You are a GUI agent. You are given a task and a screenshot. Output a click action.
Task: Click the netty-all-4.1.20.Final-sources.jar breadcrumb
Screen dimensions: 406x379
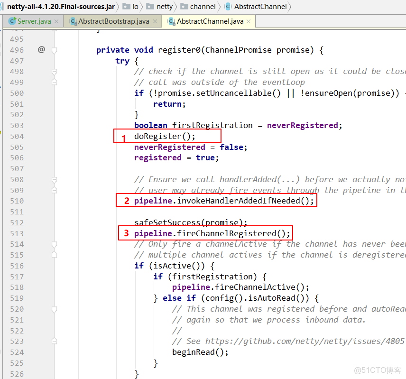coord(61,7)
